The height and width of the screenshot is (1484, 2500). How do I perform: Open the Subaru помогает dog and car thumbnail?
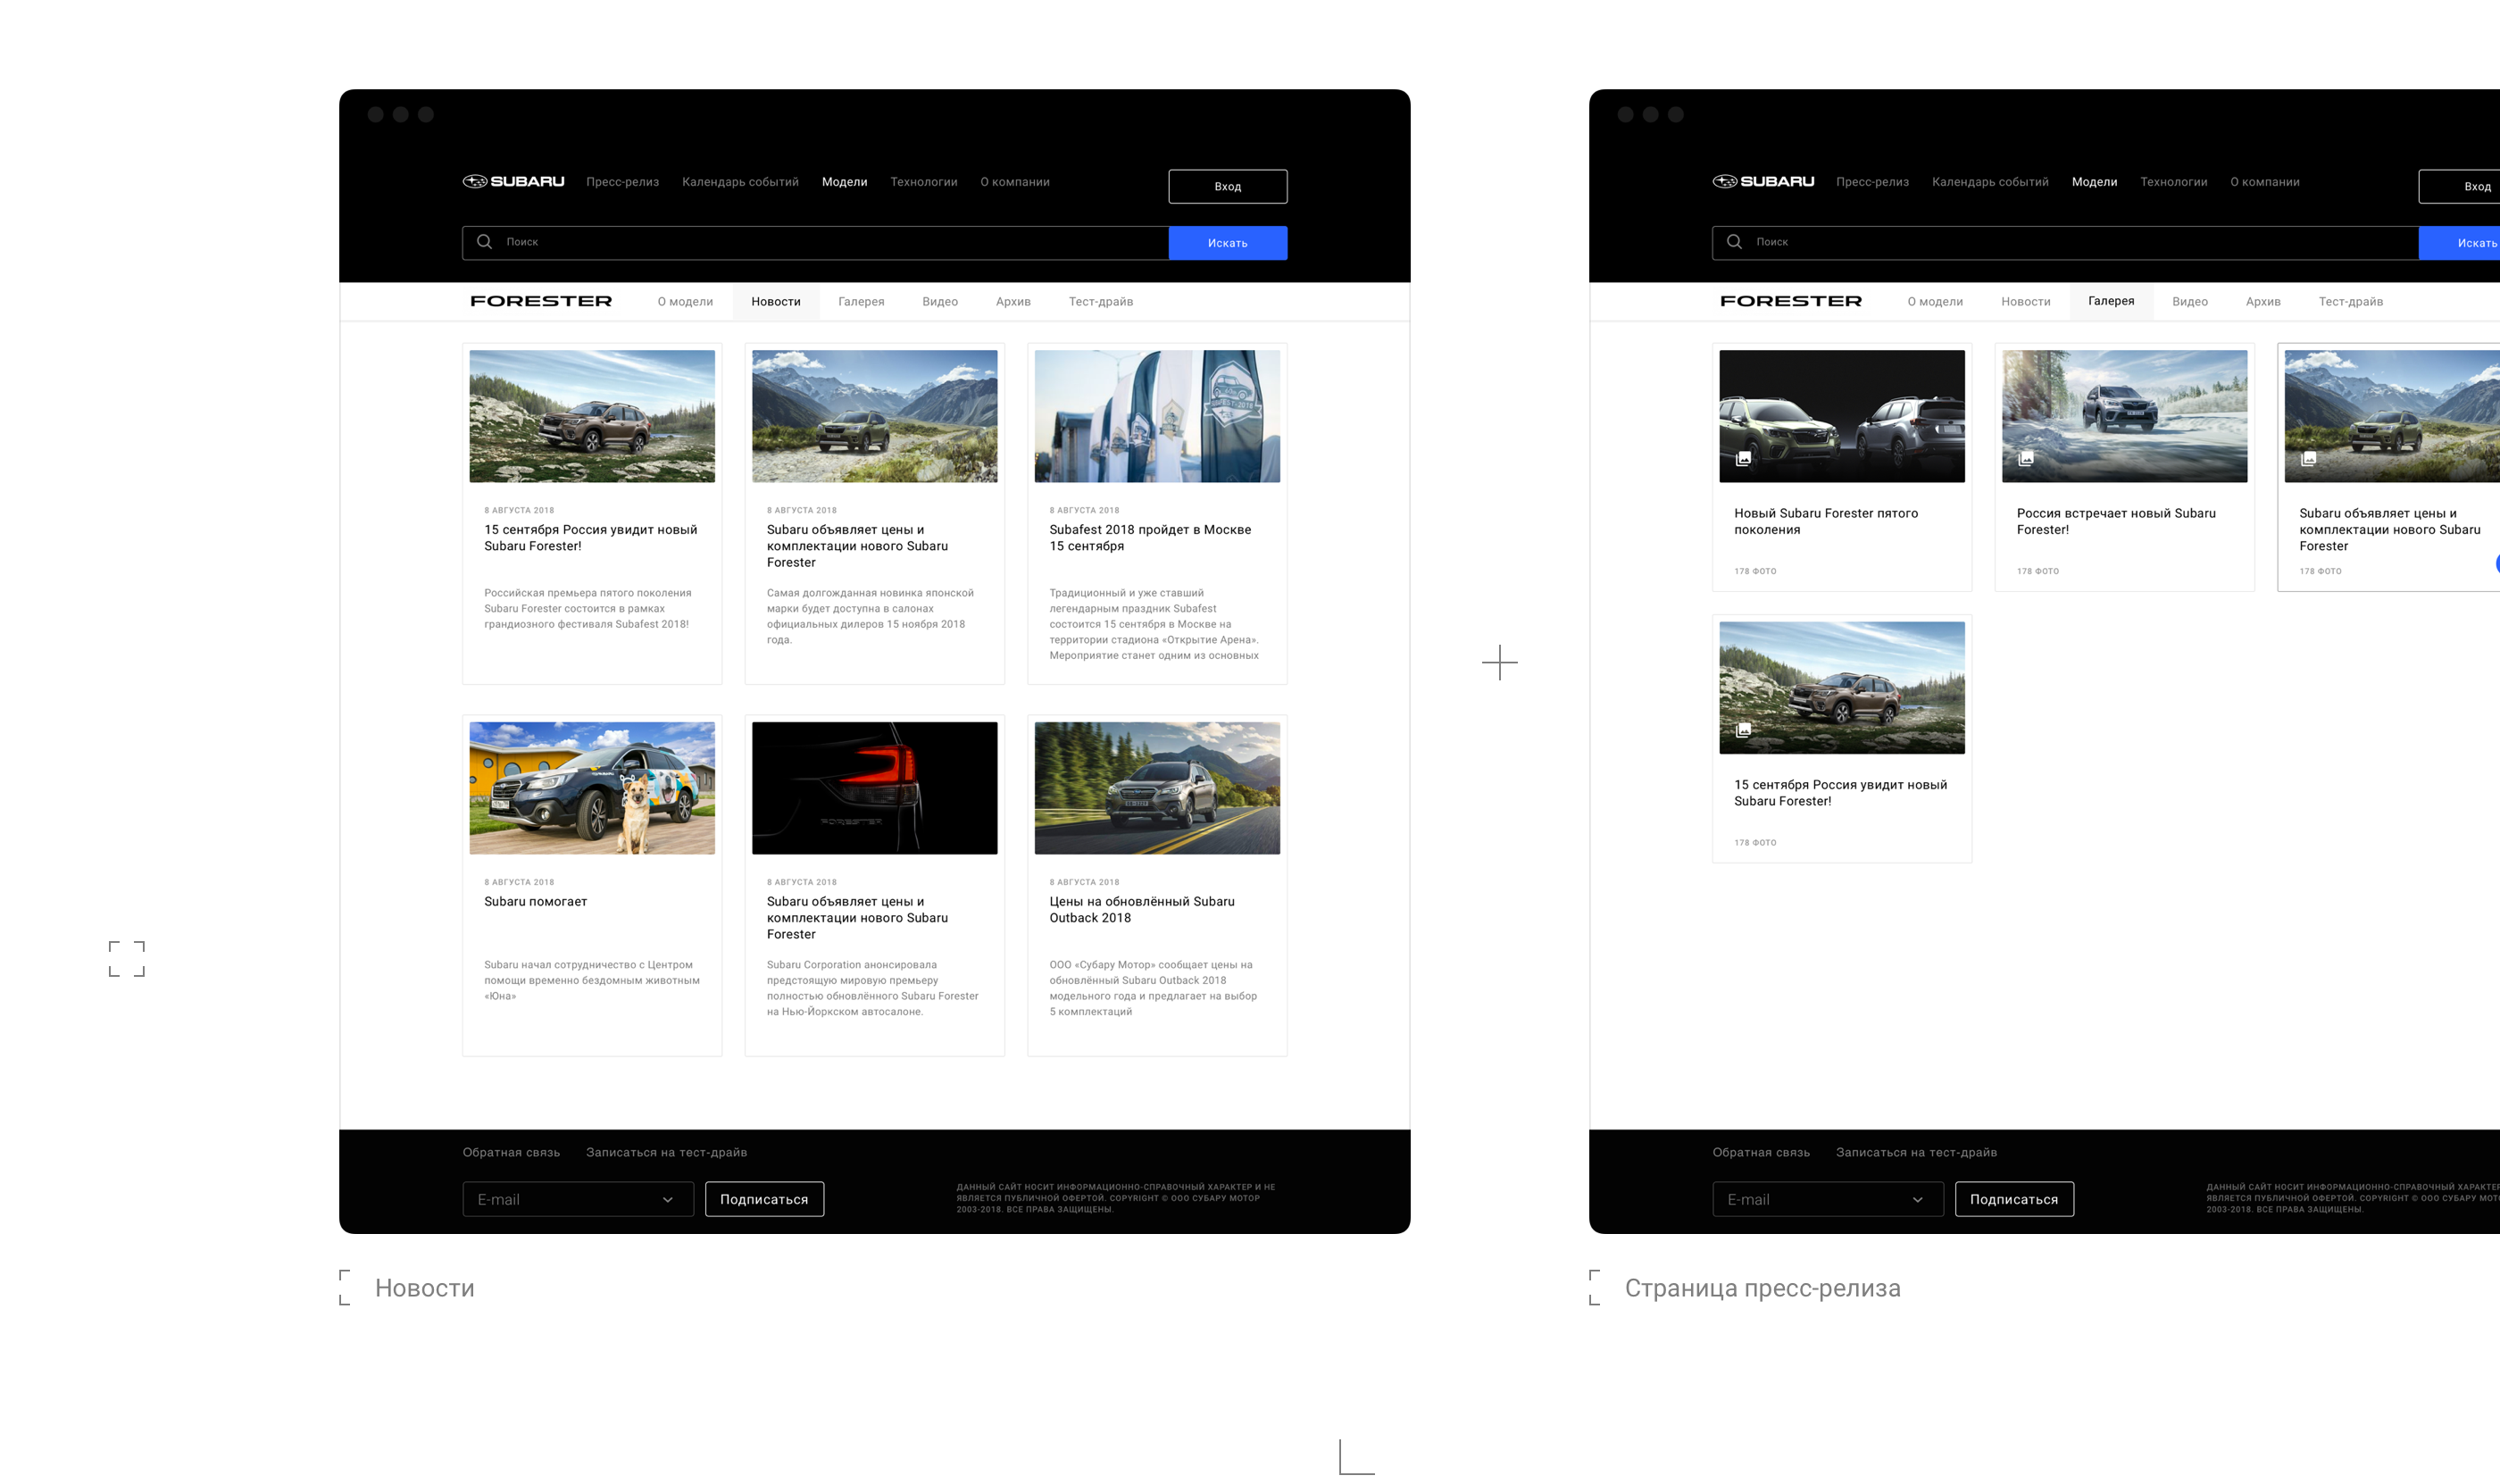pyautogui.click(x=592, y=788)
